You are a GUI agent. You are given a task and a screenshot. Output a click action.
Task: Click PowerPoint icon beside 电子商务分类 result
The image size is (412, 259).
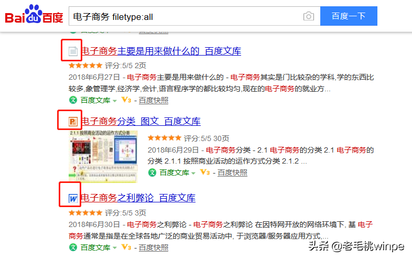click(73, 122)
